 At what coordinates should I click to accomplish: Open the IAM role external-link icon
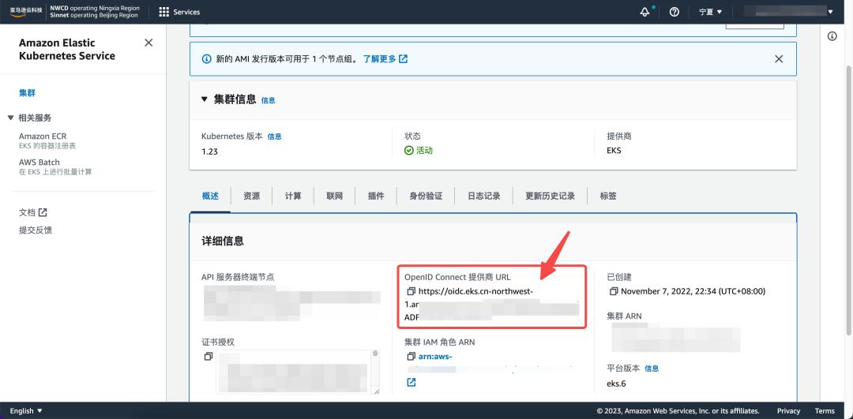point(411,383)
